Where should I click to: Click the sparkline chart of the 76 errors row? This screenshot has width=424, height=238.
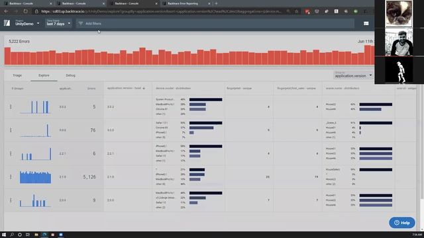[x=35, y=130]
